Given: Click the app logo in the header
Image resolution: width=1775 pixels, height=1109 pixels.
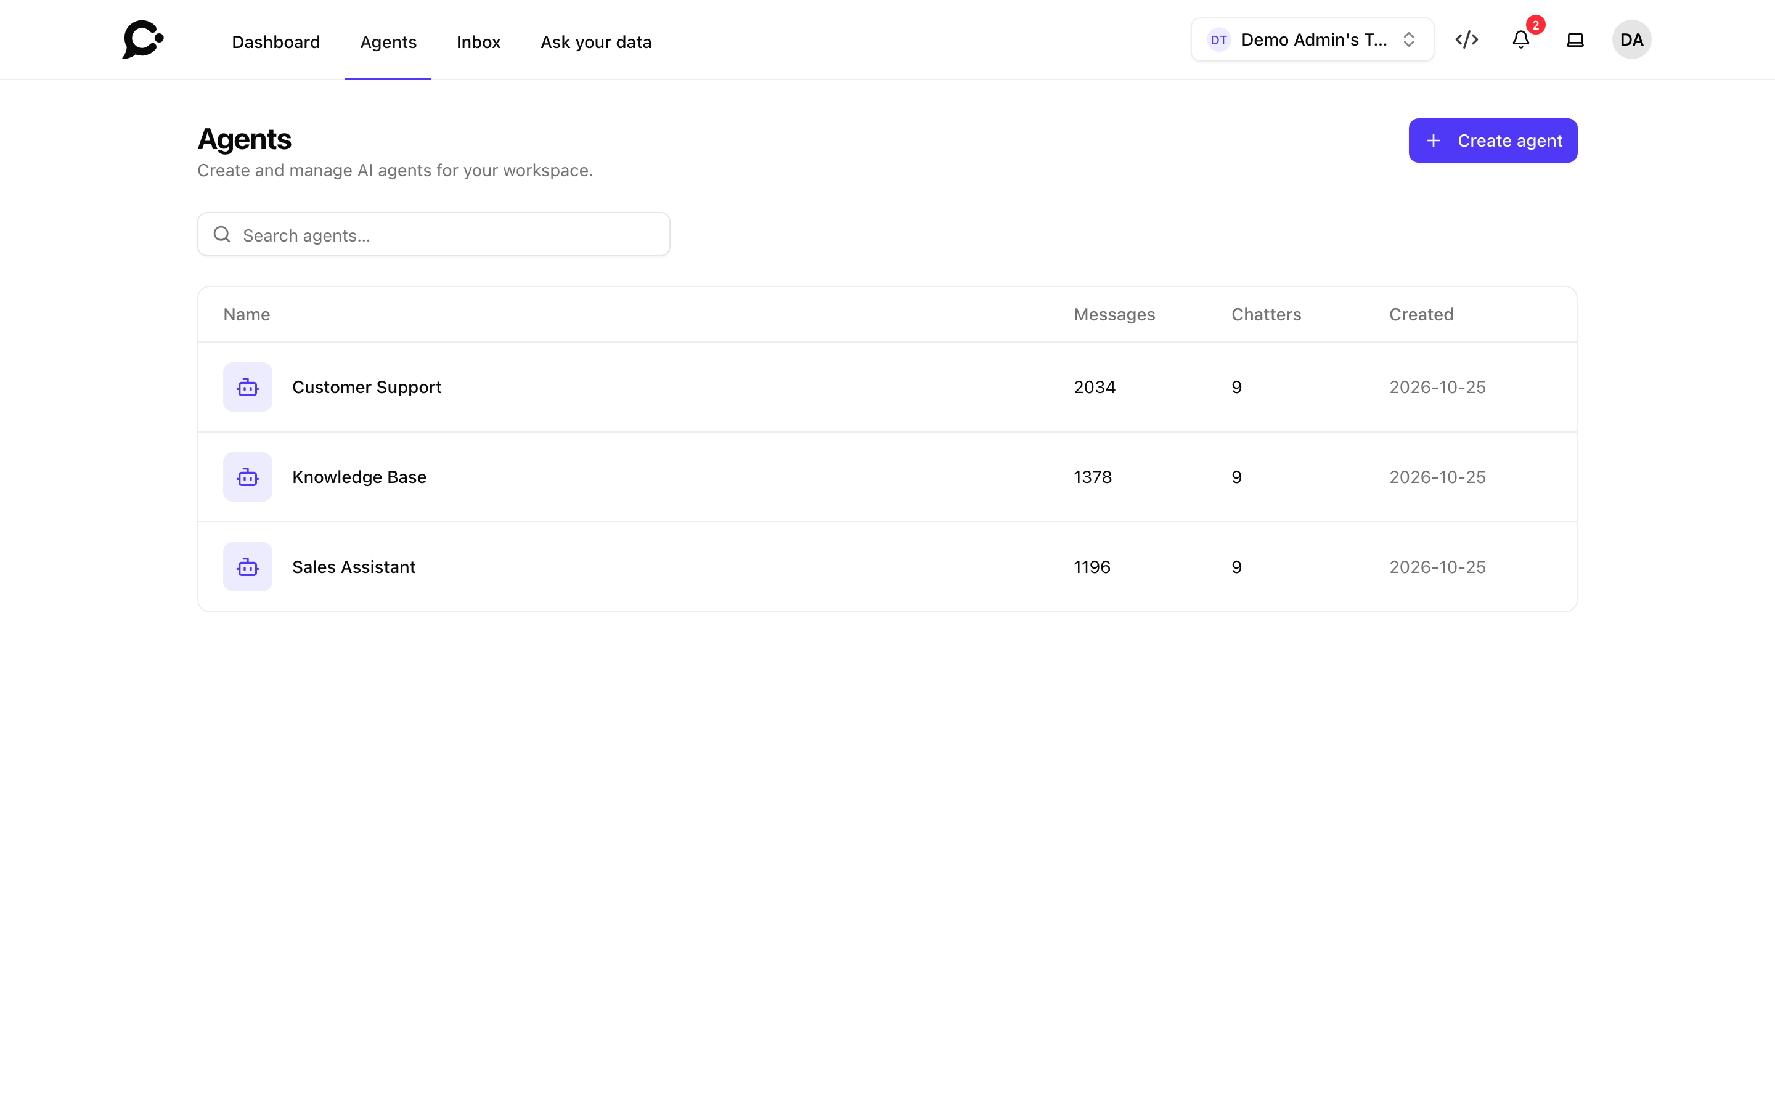Looking at the screenshot, I should (143, 39).
